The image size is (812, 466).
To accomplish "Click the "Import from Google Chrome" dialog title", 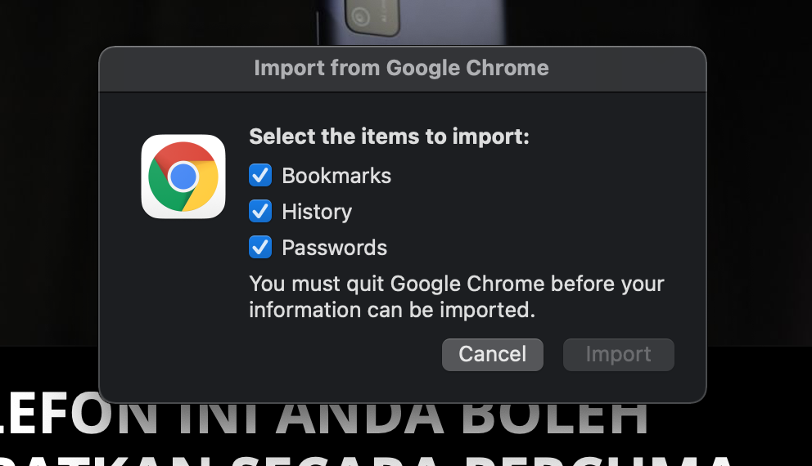I will [x=401, y=68].
